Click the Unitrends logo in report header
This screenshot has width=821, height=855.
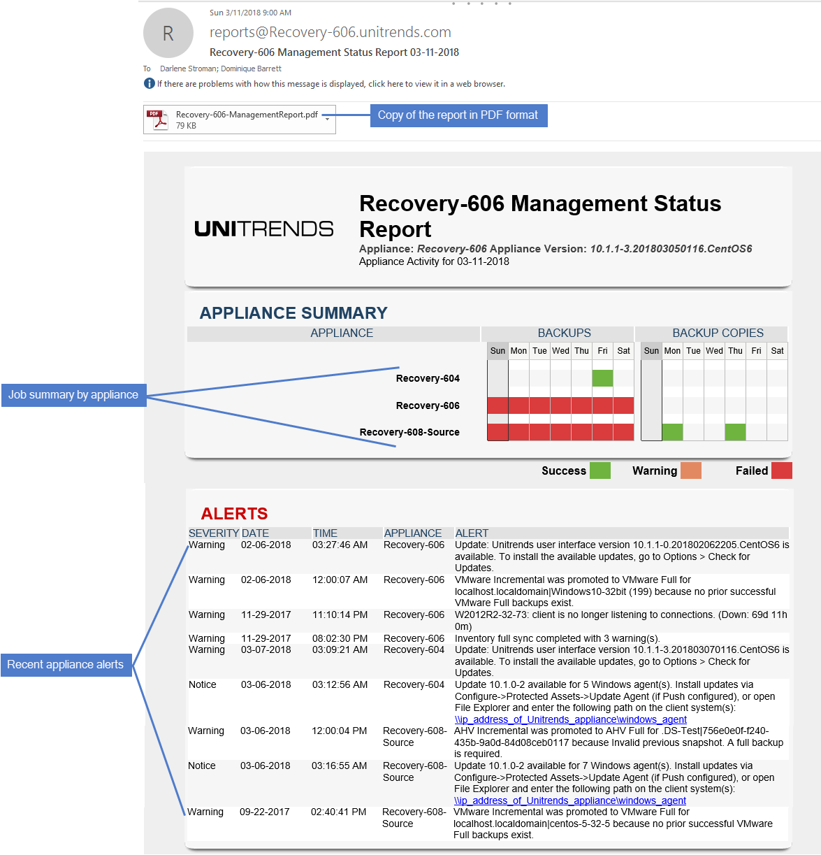(x=263, y=229)
